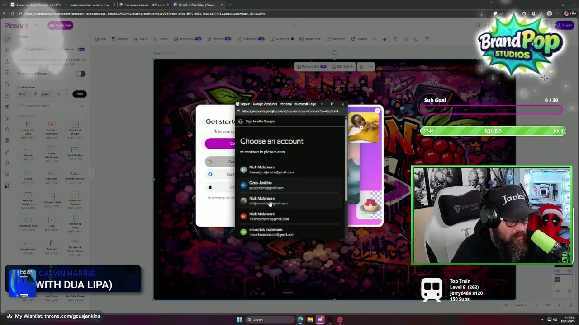Select the Instagram Story size preset
The image size is (579, 325).
click(x=28, y=129)
